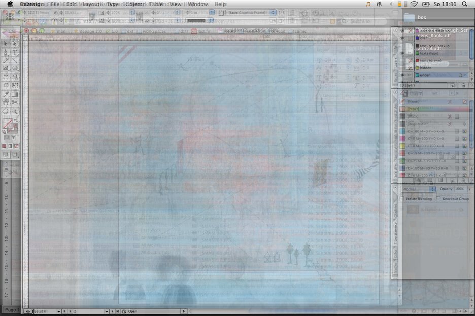
Task: Expand the Layers panel menu arrow
Action: coord(395,30)
